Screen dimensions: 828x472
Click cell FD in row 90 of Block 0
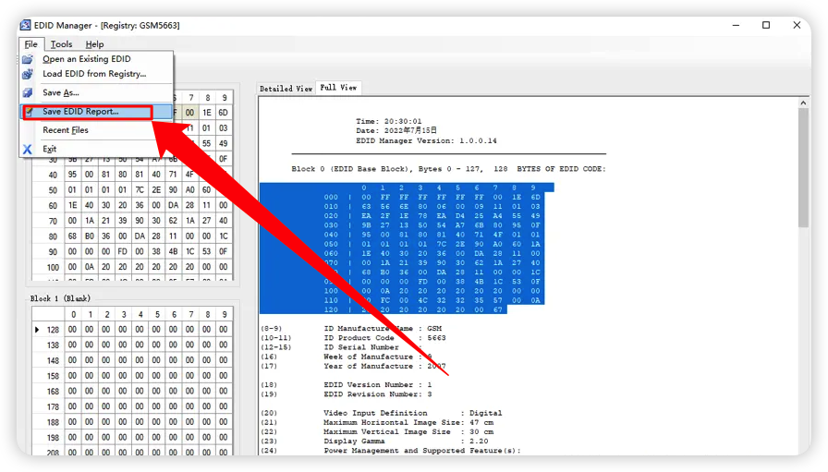(123, 252)
